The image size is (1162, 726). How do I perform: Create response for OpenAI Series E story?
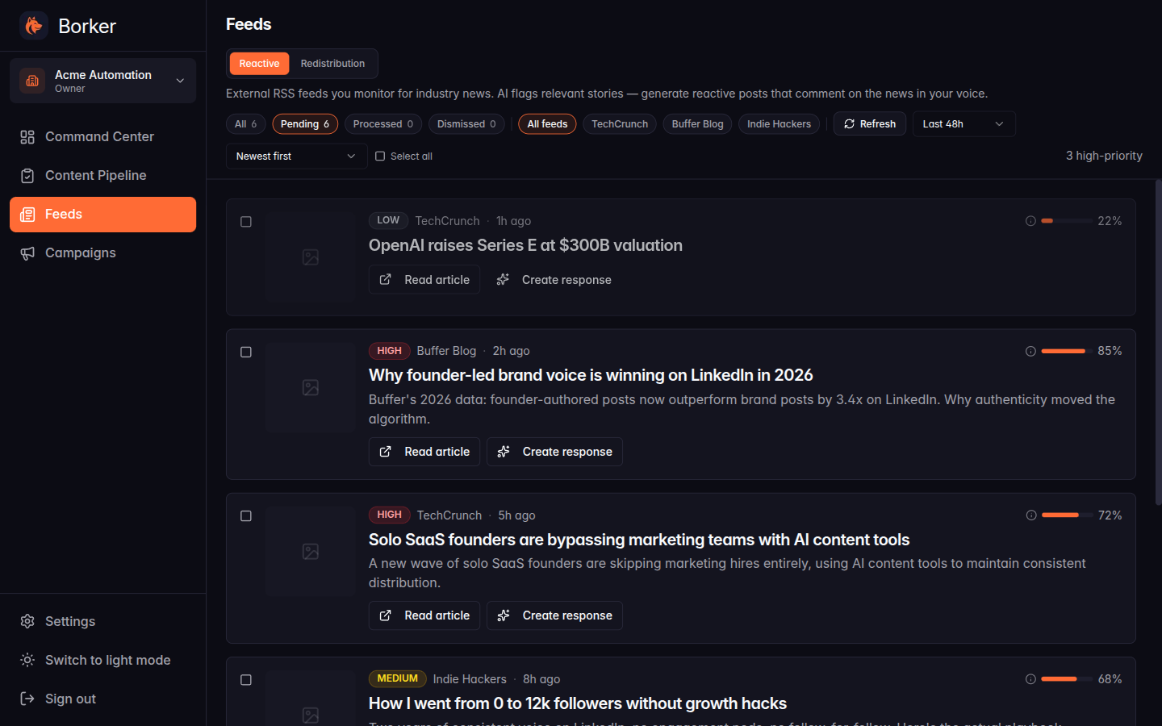pos(554,280)
